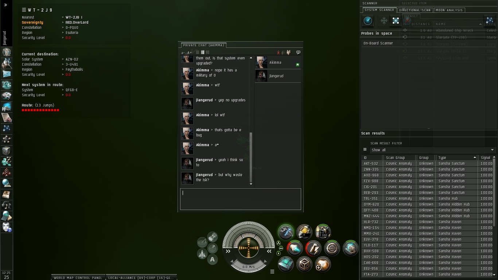This screenshot has height=280, width=498.
Task: Click the AZN-D2 destination solar system link
Action: pyautogui.click(x=72, y=59)
